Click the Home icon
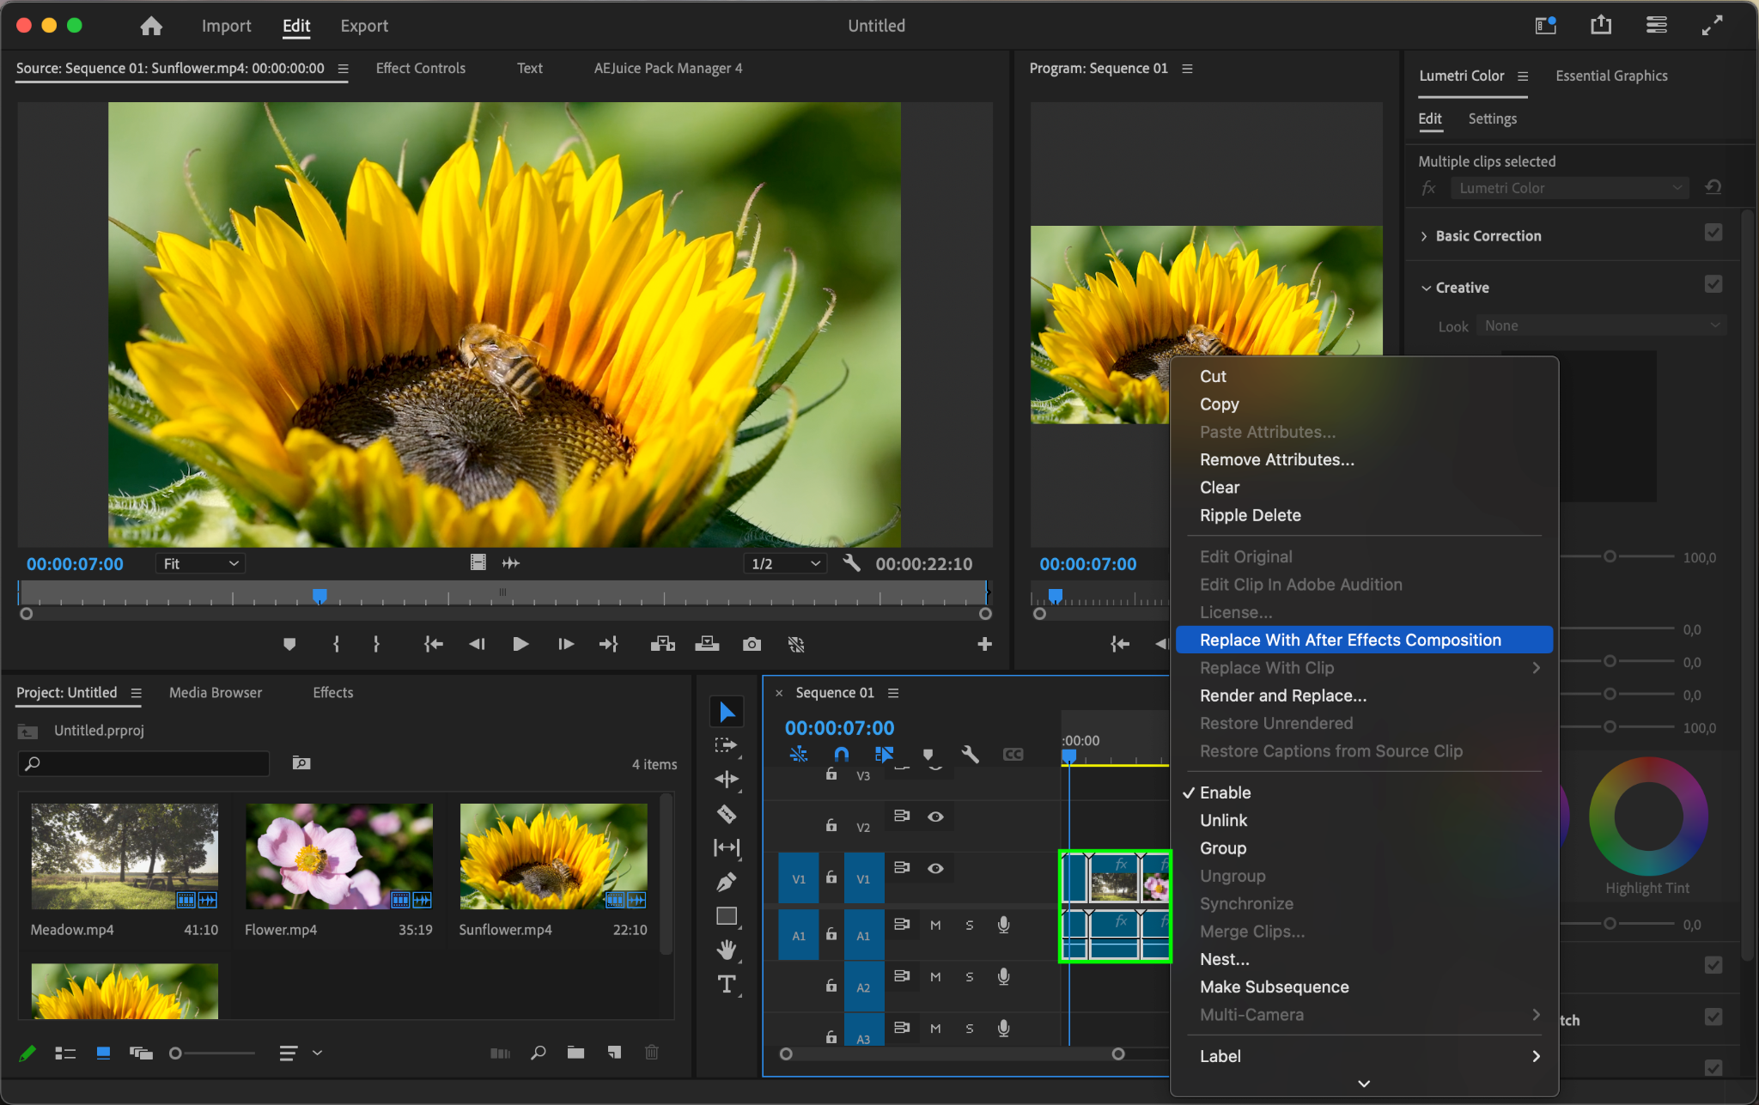Viewport: 1759px width, 1105px height. [x=151, y=26]
